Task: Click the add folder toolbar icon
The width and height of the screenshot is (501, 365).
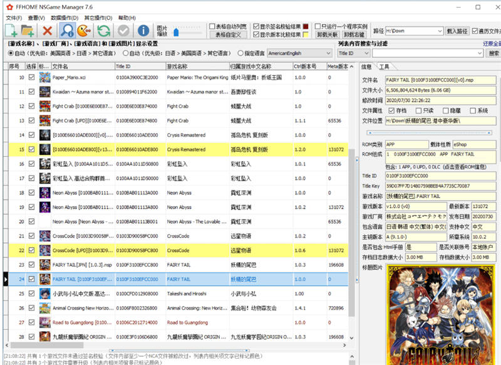Action: (x=28, y=31)
